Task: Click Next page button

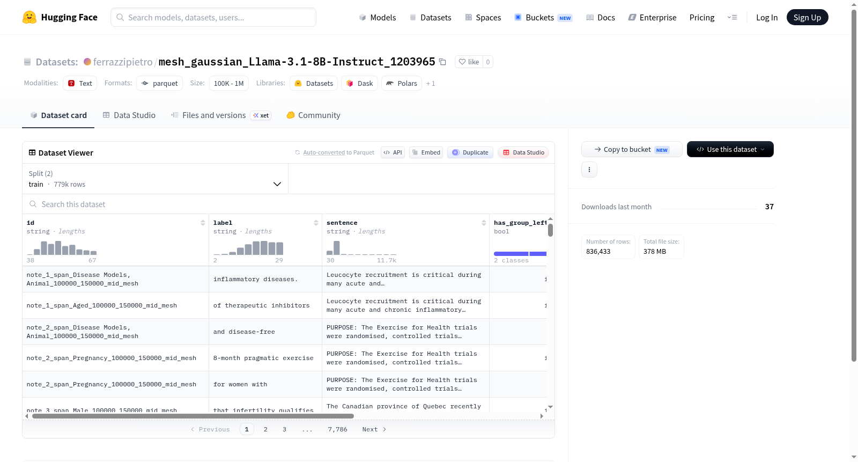Action: (374, 429)
